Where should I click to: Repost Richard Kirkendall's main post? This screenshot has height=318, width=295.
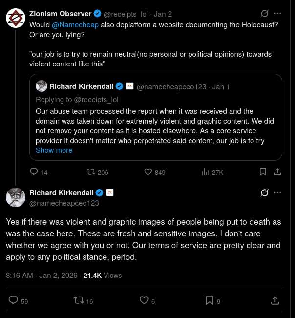[78, 300]
